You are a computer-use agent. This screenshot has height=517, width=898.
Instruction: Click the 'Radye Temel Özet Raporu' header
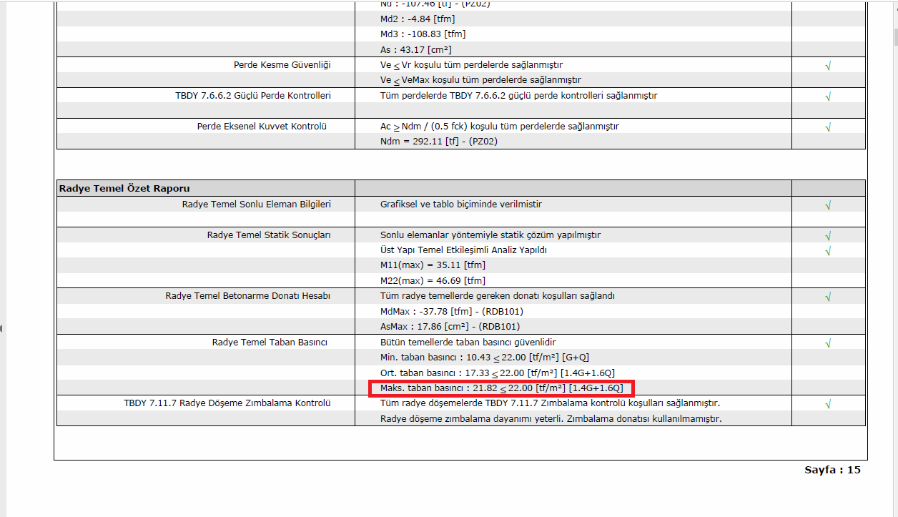(124, 188)
